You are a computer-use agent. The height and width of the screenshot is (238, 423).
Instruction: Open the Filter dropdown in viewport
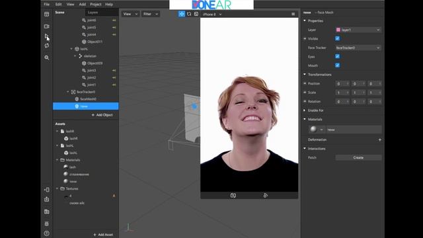(x=151, y=14)
